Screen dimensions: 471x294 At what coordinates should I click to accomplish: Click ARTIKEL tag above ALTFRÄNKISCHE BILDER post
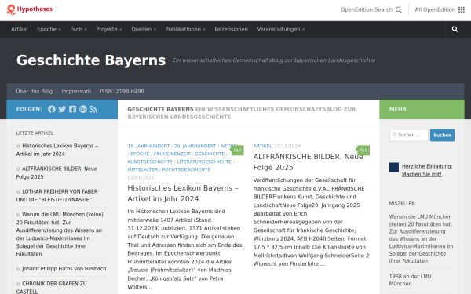click(x=262, y=146)
